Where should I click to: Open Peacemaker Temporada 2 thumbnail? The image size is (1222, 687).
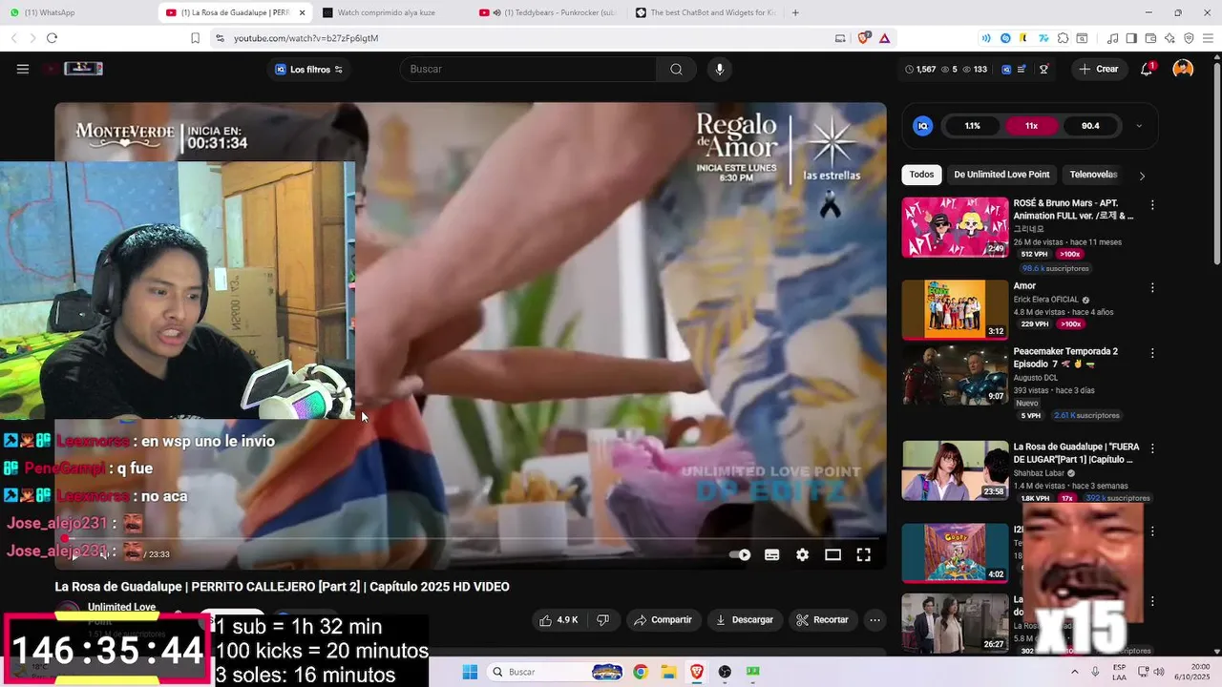(x=955, y=375)
